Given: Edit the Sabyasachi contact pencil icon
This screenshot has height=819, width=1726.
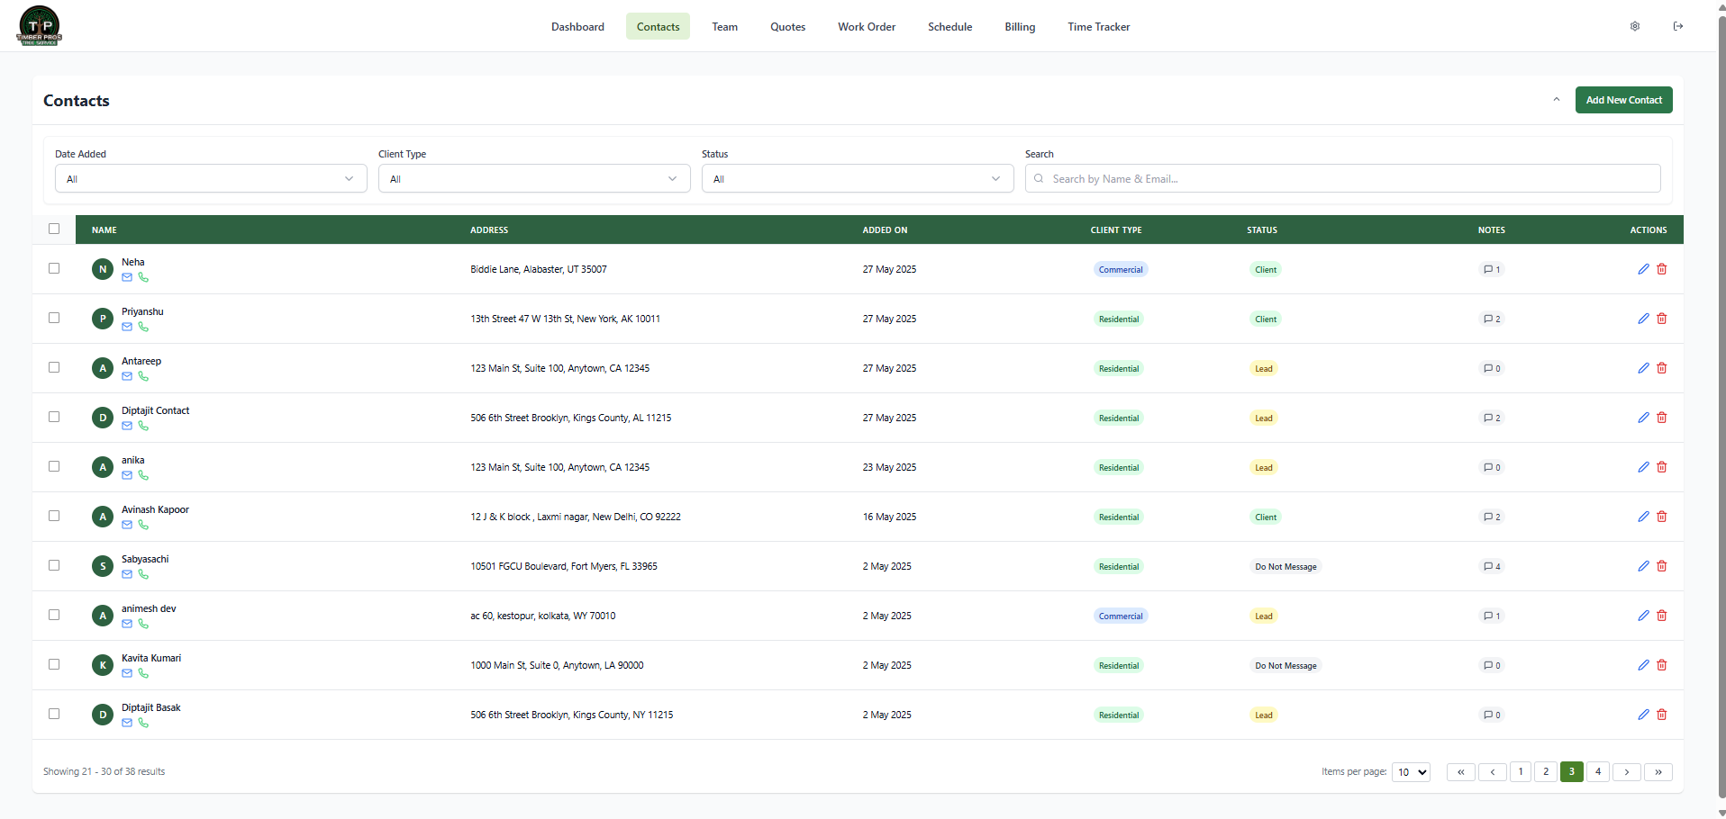Looking at the screenshot, I should [1643, 566].
